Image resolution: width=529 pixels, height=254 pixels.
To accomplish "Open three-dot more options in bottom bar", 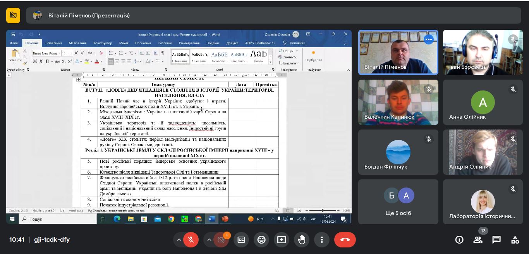I will click(x=322, y=240).
